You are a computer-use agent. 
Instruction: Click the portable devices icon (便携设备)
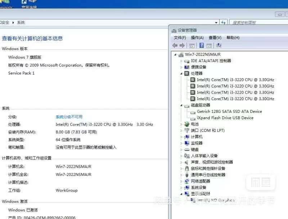187,67
